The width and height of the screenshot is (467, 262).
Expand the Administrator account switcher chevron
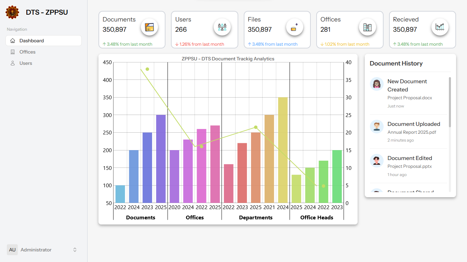75,250
